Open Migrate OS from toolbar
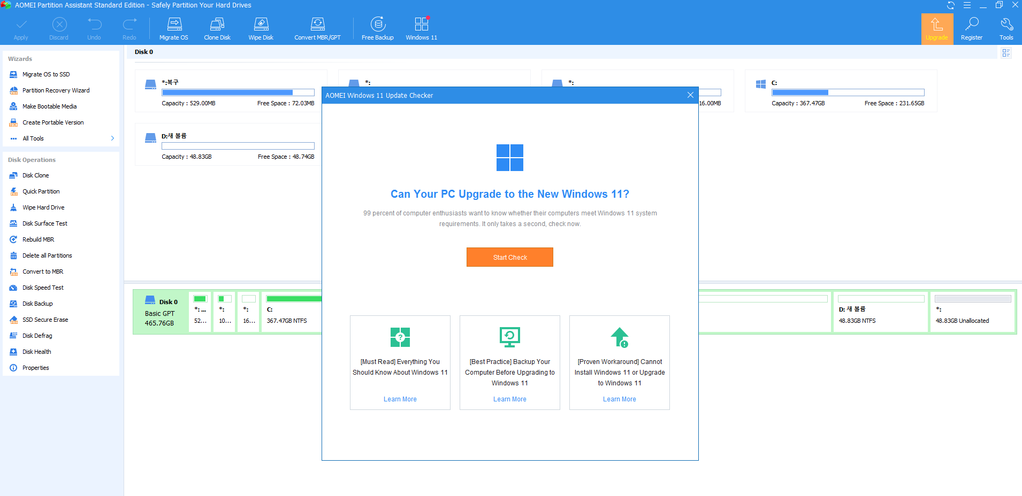 [x=174, y=29]
